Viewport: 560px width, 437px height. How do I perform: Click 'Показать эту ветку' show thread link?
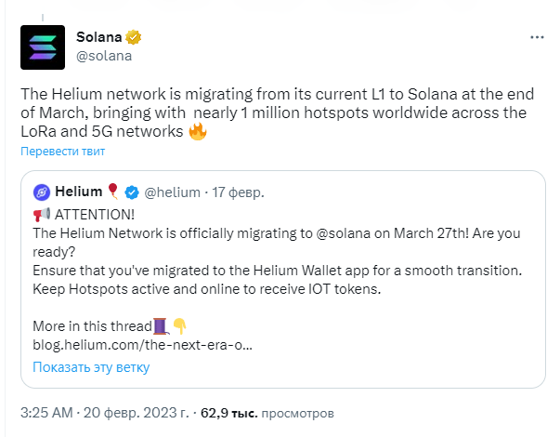coord(91,367)
